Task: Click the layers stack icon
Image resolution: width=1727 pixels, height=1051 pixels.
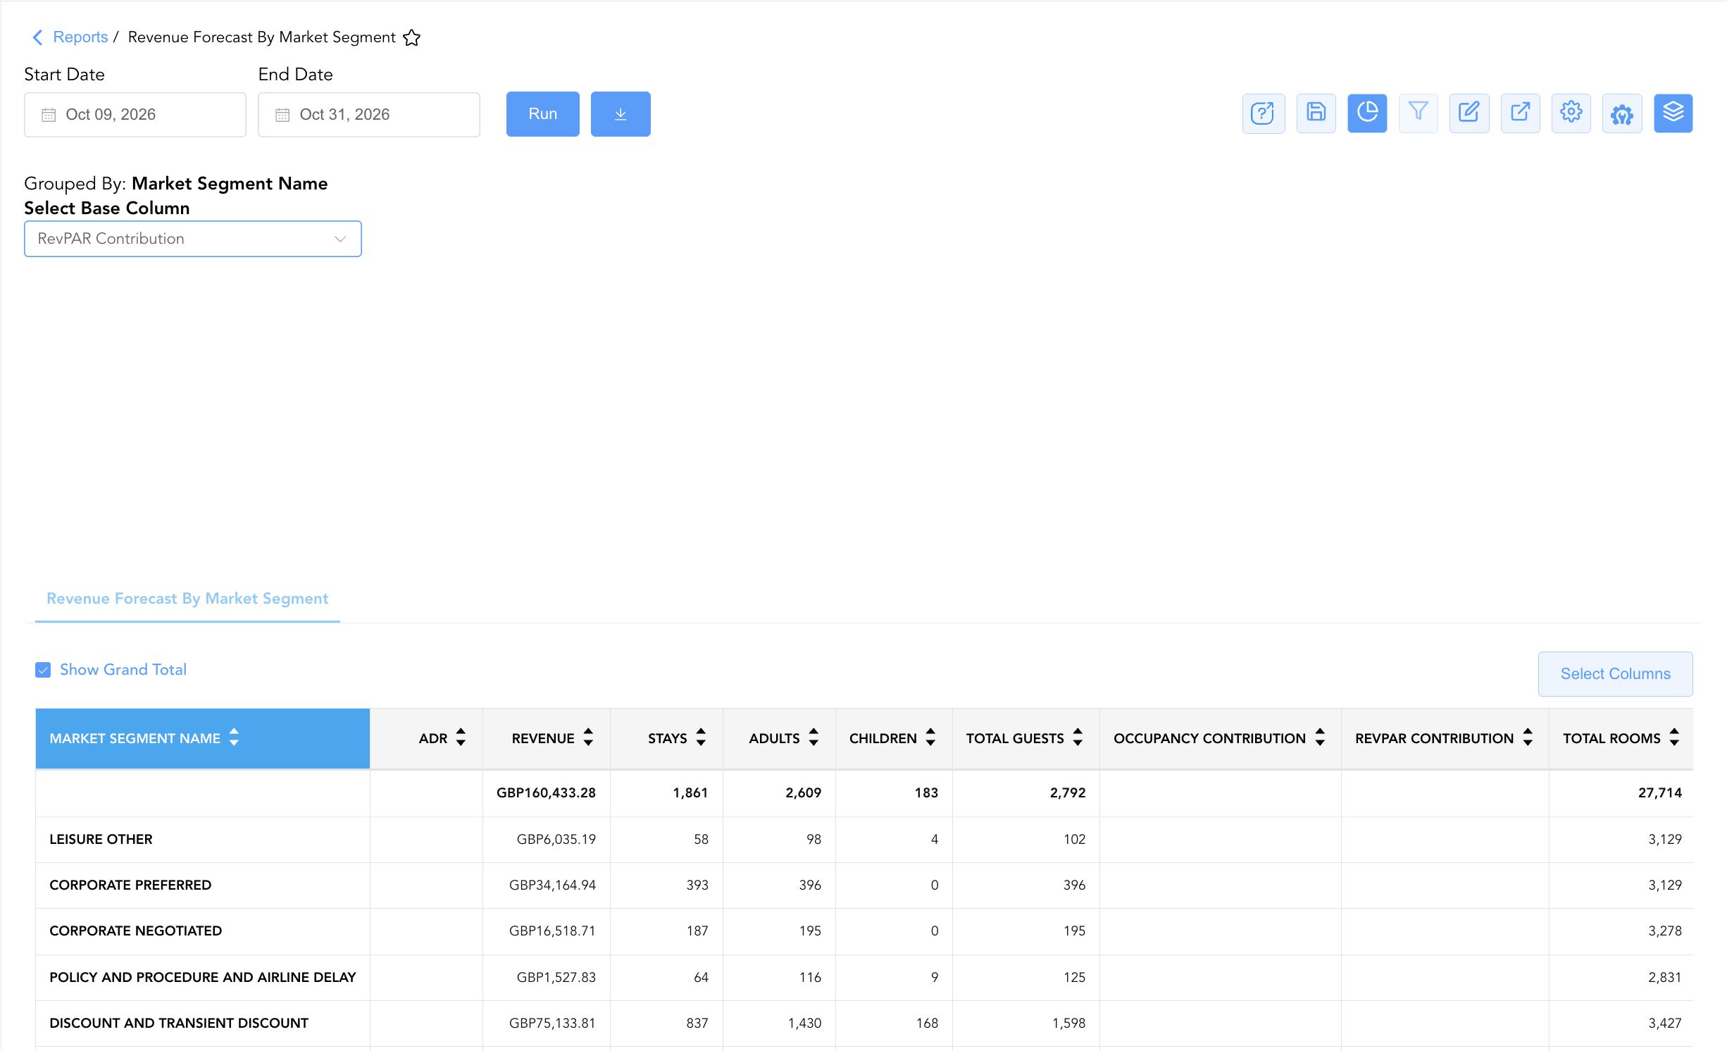Action: (1673, 113)
